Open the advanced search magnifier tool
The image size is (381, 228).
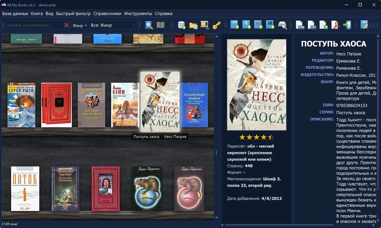tap(149, 25)
